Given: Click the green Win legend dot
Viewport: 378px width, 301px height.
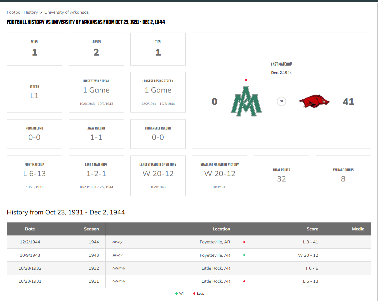Looking at the screenshot, I should pos(176,294).
